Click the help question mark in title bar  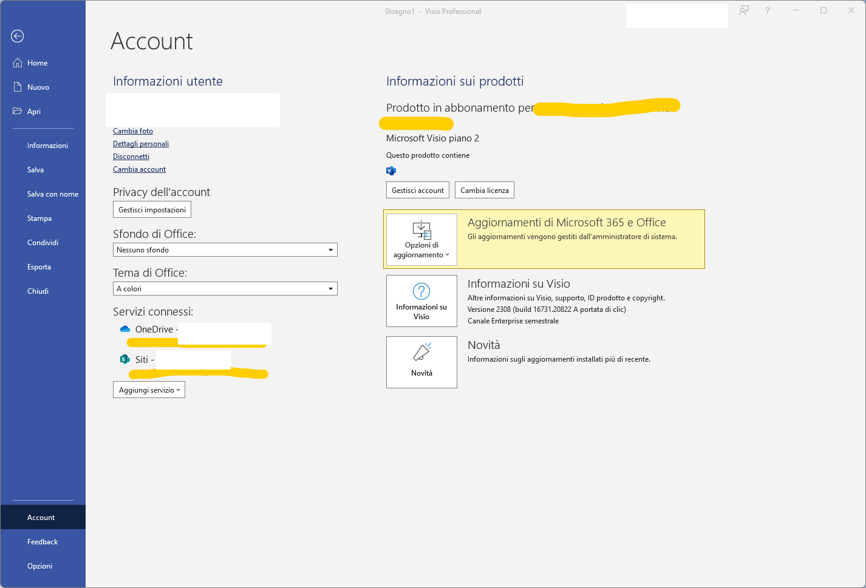point(768,11)
